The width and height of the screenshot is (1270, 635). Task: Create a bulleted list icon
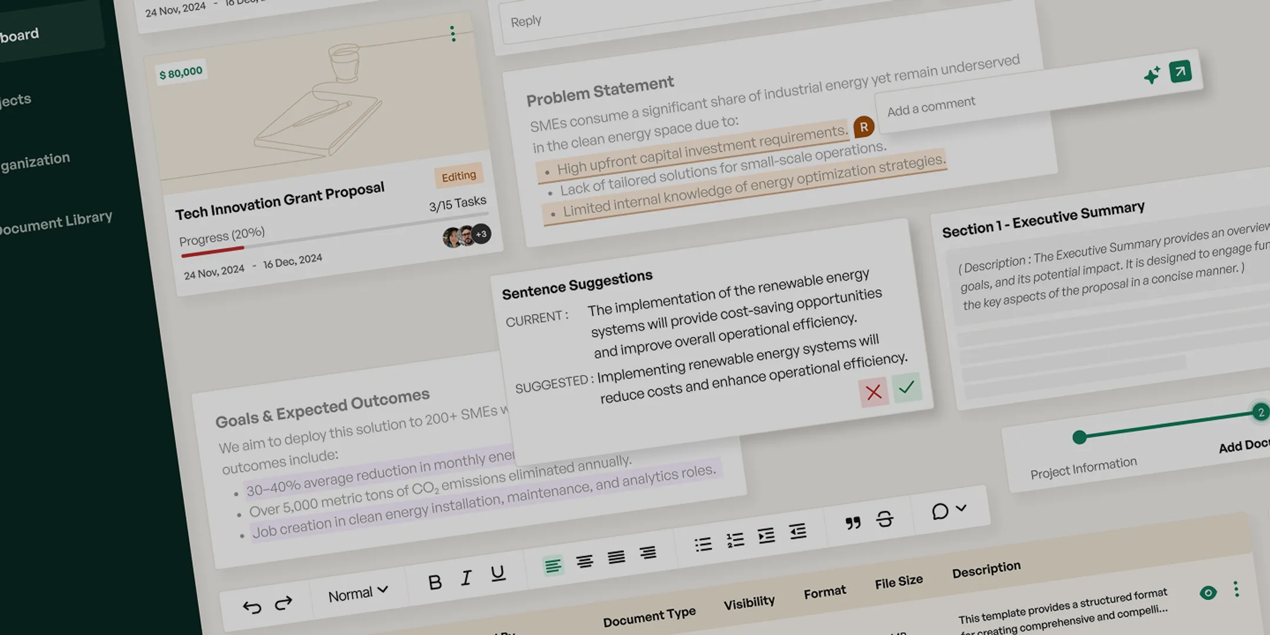[x=703, y=544]
